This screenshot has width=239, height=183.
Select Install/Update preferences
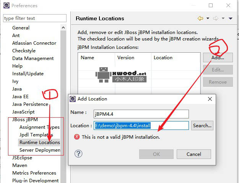point(28,74)
